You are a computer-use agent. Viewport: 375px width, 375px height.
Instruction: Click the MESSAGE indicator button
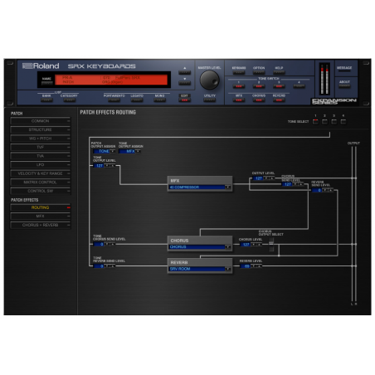[x=344, y=71]
